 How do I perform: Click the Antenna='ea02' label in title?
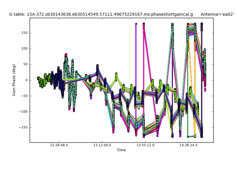[x=217, y=14]
